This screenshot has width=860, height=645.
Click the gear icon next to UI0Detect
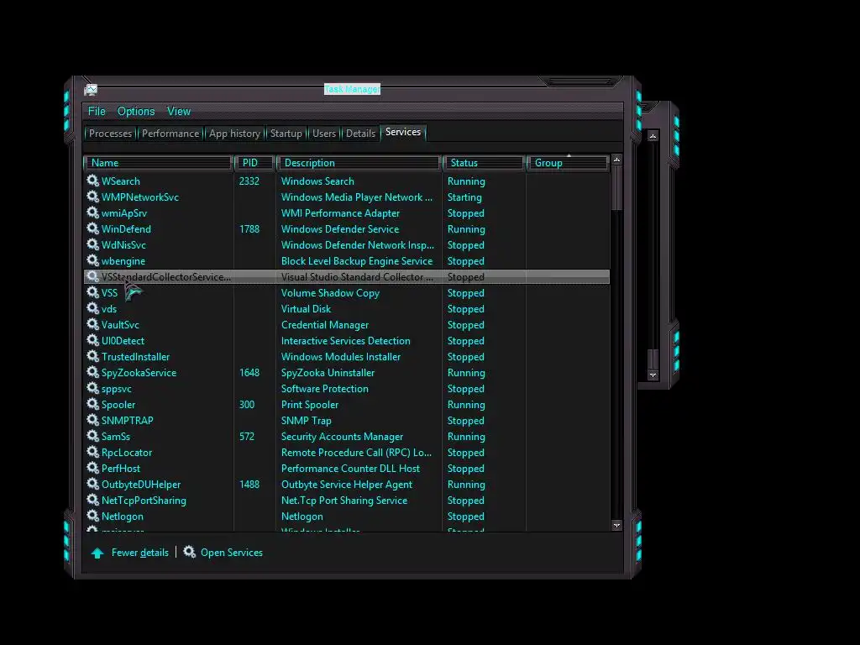(92, 340)
